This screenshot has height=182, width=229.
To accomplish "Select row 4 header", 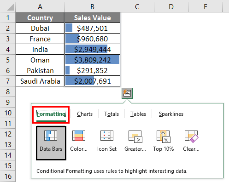I will (8, 49).
